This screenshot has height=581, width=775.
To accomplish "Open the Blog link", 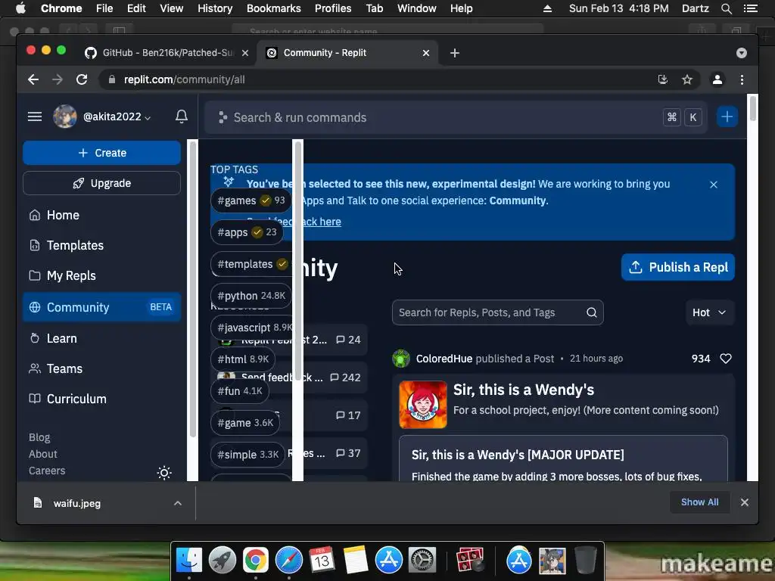I will click(39, 438).
